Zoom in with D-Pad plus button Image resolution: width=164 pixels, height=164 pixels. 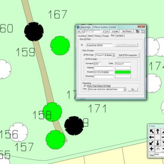(152, 149)
